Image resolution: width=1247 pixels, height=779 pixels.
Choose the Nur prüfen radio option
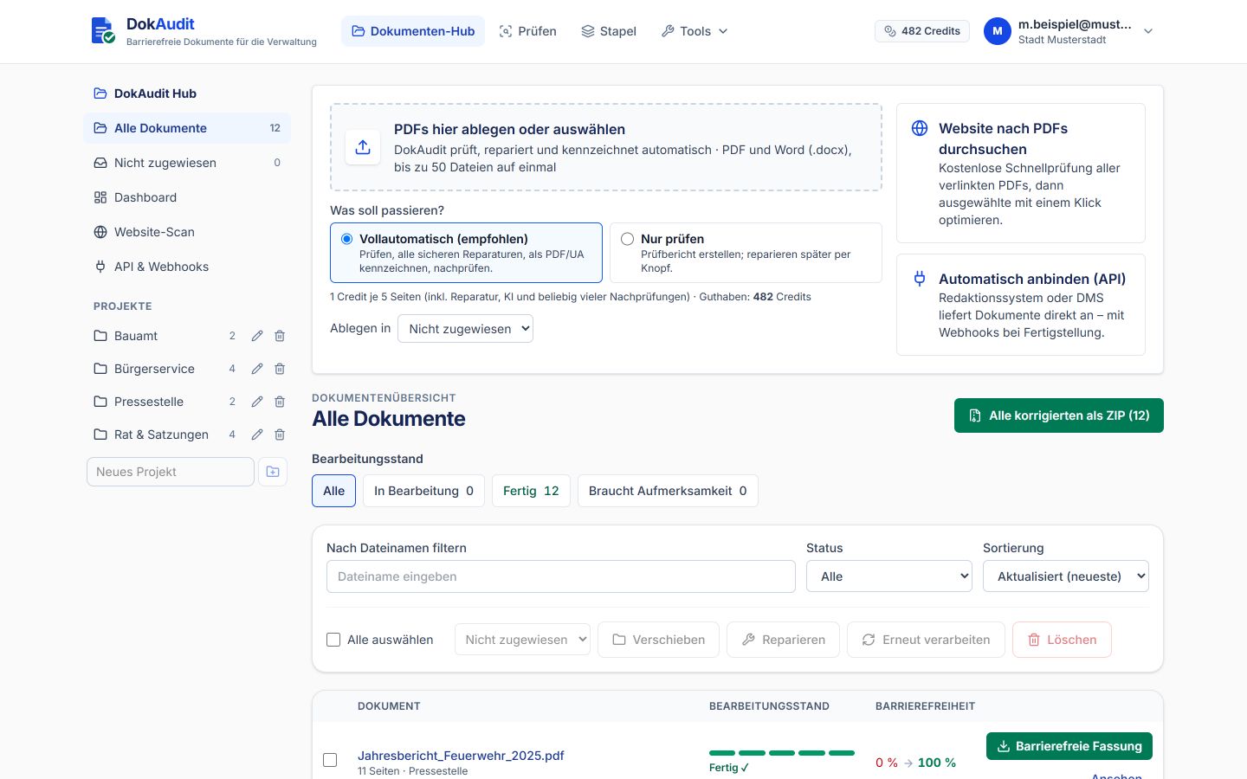tap(628, 239)
